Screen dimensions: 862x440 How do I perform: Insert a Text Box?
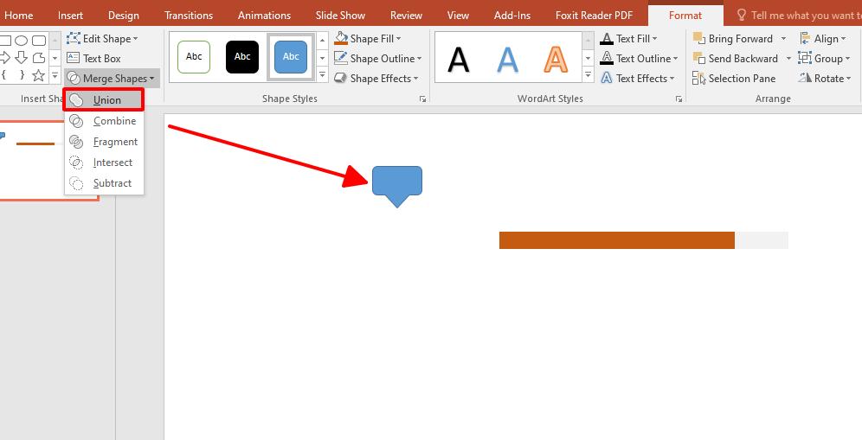pos(94,58)
